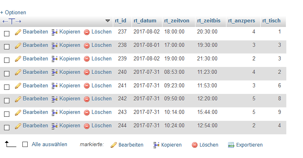Sort by the rt_zeitvon column header
303x158 pixels.
(x=177, y=20)
